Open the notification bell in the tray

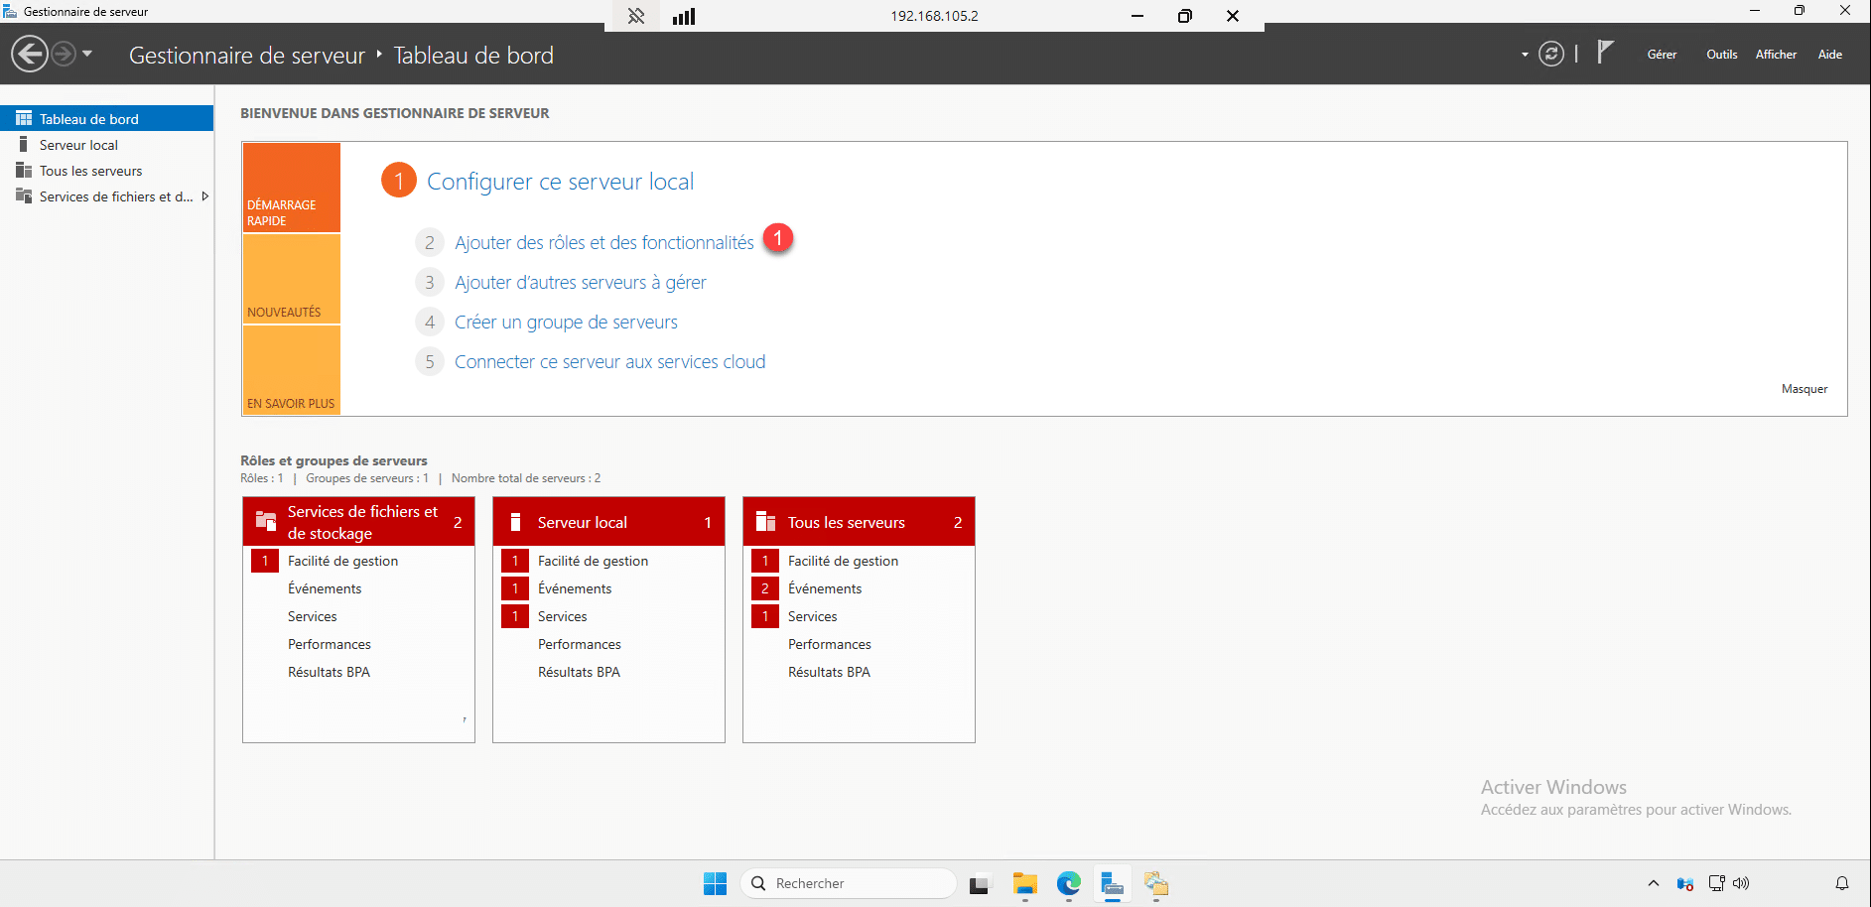[x=1842, y=883]
